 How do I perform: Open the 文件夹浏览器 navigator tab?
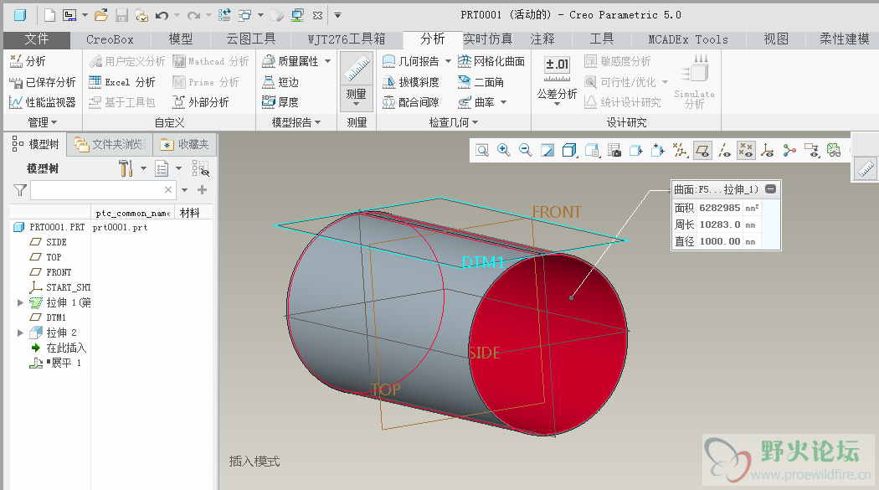click(110, 145)
